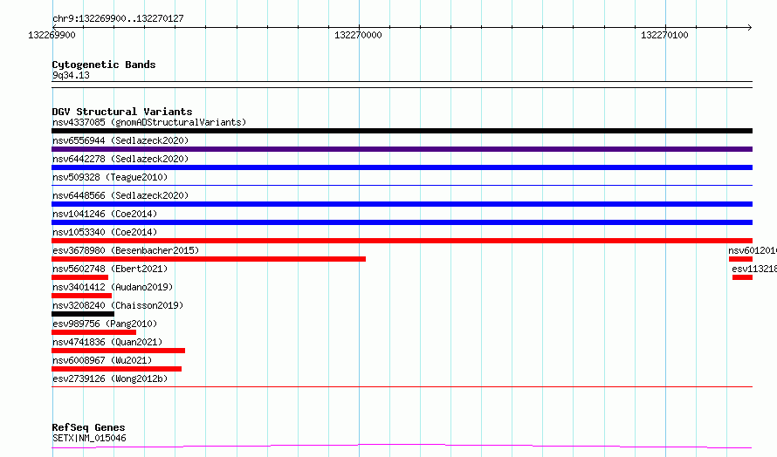Click the short black bar of nsv3208240
777x457 pixels.
pyautogui.click(x=83, y=314)
